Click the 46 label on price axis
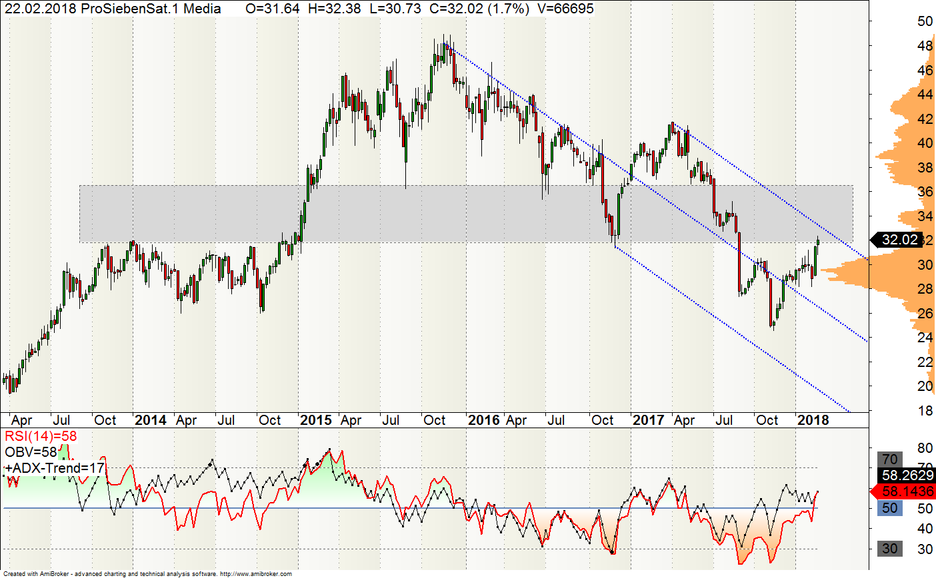Viewport: 936px width, 578px height. point(925,70)
